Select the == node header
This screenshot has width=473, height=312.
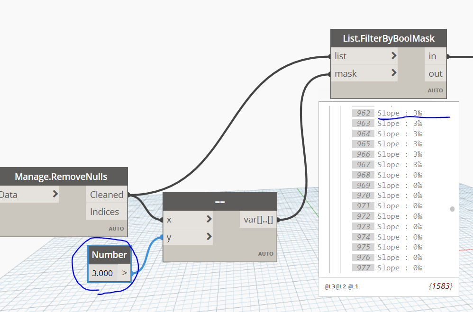coord(220,202)
